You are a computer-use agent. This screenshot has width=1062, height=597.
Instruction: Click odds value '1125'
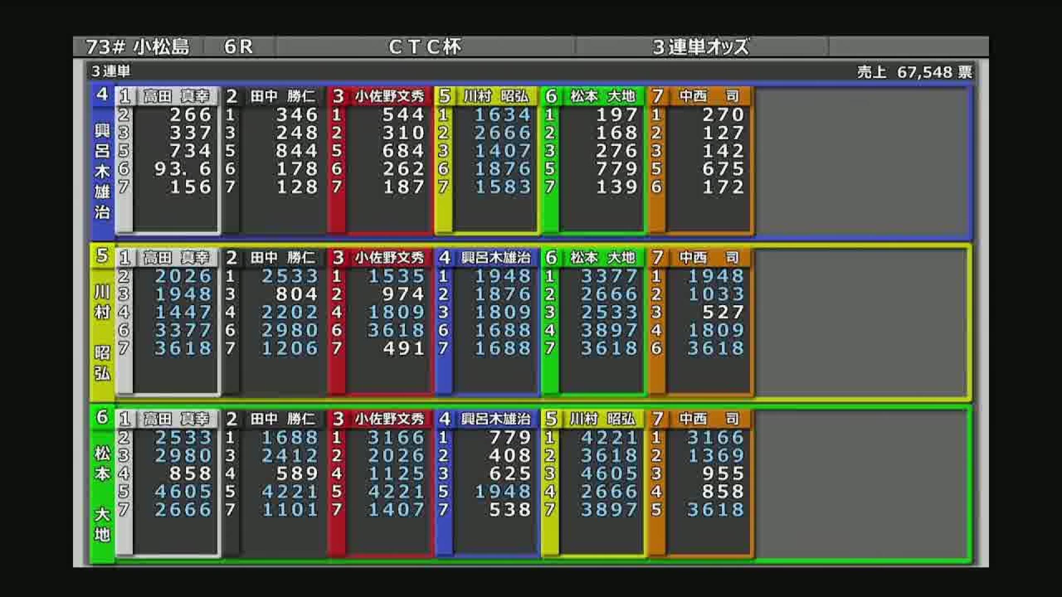pos(397,474)
